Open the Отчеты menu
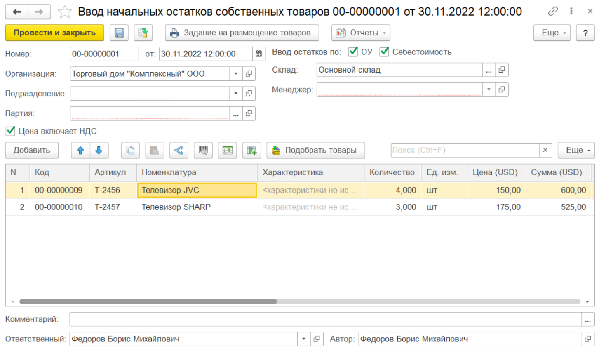This screenshot has width=606, height=353. [361, 33]
